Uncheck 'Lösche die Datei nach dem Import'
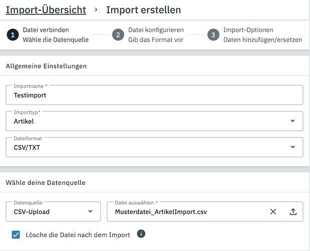Viewport: 310px width, 251px height. pos(16,235)
